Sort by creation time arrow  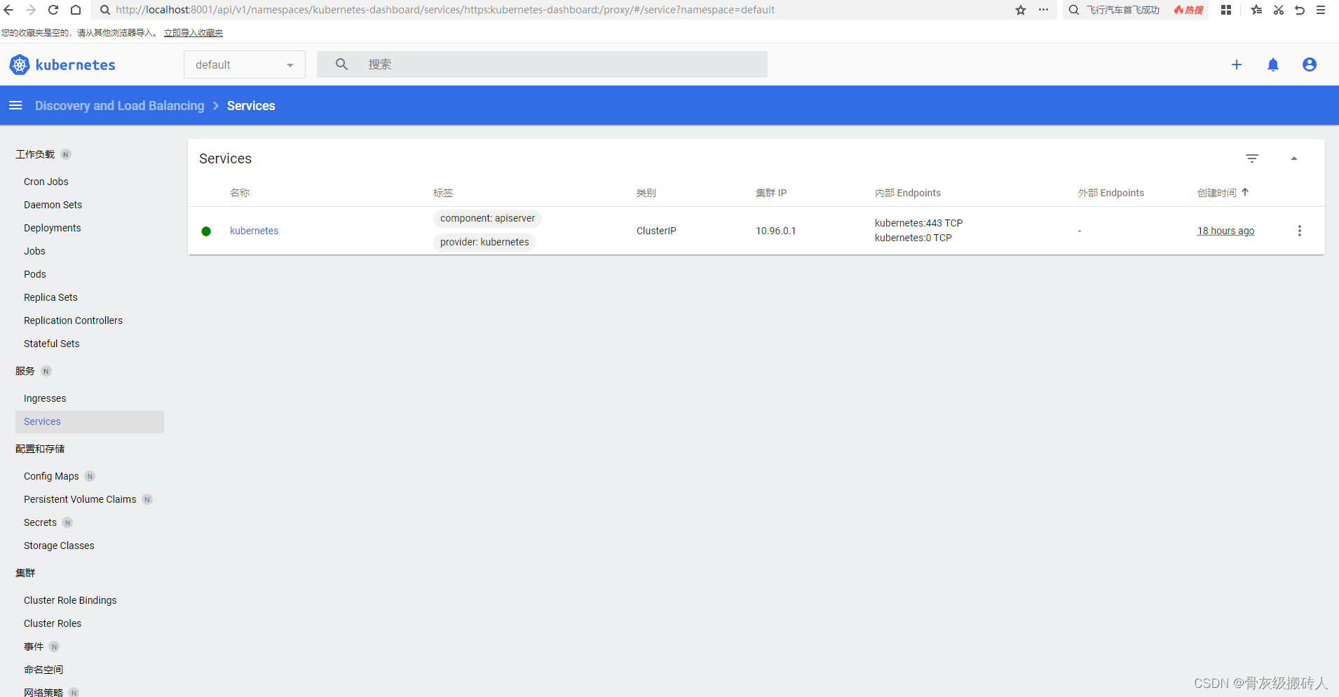click(1245, 192)
